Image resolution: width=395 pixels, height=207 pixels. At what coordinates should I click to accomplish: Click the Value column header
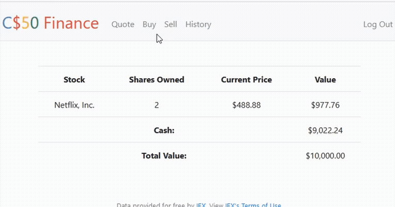(x=325, y=80)
